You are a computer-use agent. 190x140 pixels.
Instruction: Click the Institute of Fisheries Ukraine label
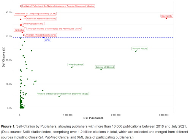(58, 6)
